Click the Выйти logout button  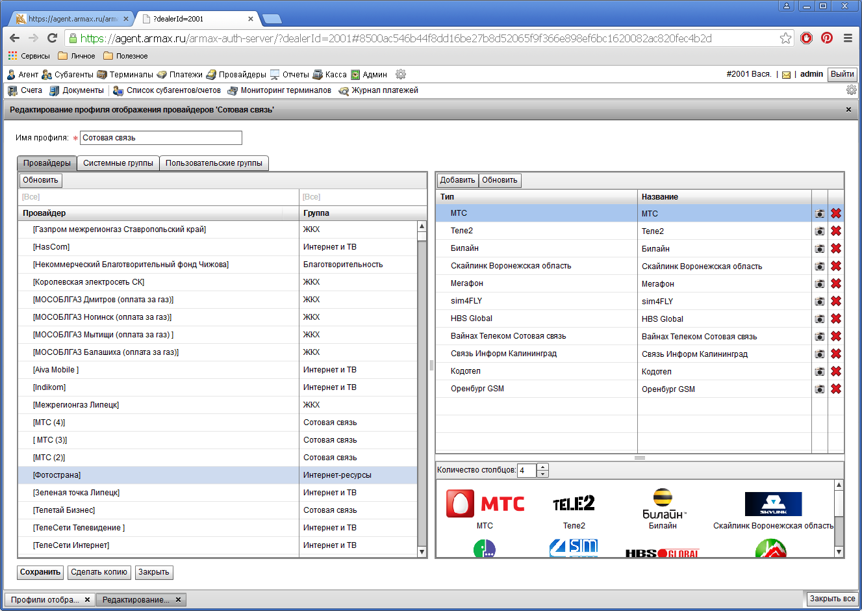tap(843, 74)
